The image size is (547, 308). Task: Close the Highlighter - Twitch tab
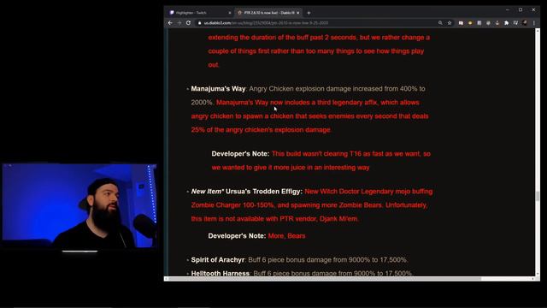tap(230, 13)
